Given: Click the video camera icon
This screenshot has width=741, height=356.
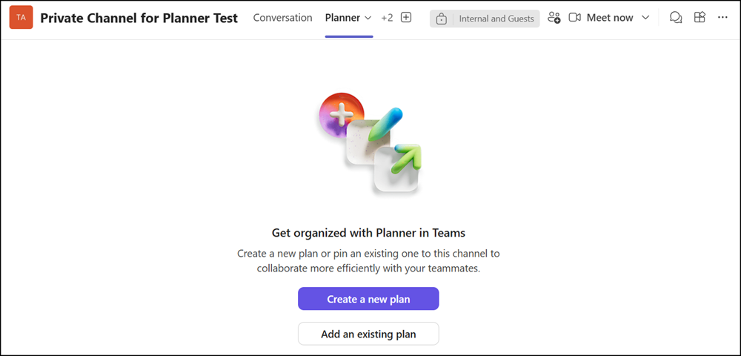Looking at the screenshot, I should 575,18.
